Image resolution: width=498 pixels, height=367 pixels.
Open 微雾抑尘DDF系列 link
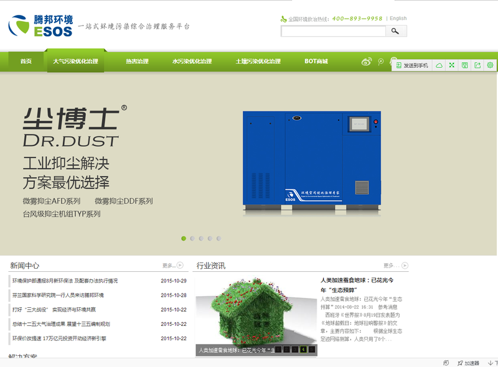pos(124,201)
